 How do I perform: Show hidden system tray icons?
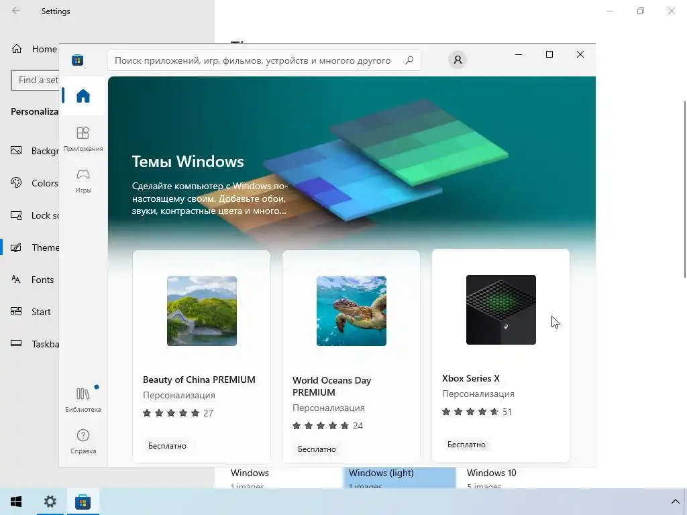(x=675, y=502)
